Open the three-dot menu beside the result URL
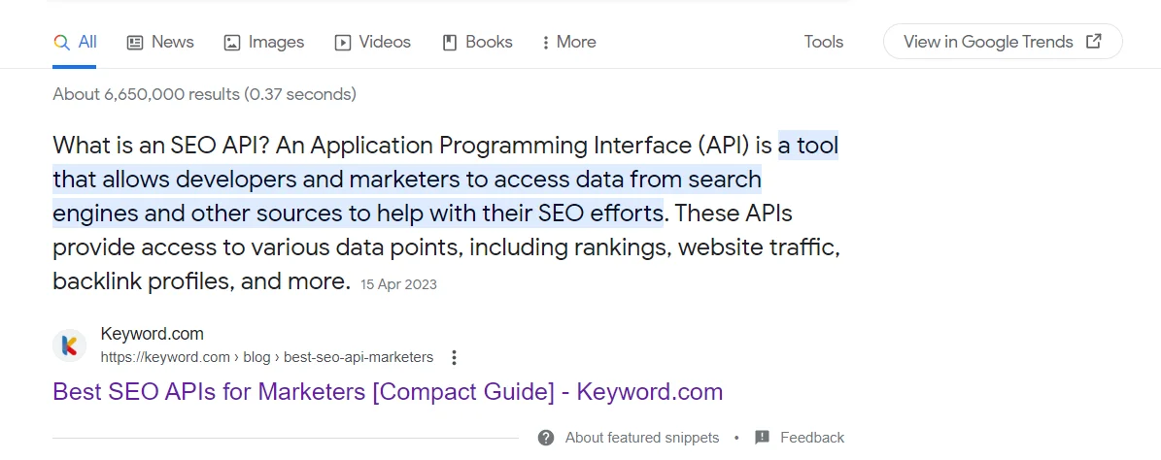 click(454, 357)
